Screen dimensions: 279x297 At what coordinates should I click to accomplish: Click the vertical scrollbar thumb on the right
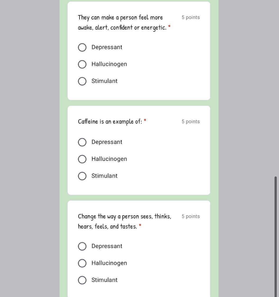[276, 237]
